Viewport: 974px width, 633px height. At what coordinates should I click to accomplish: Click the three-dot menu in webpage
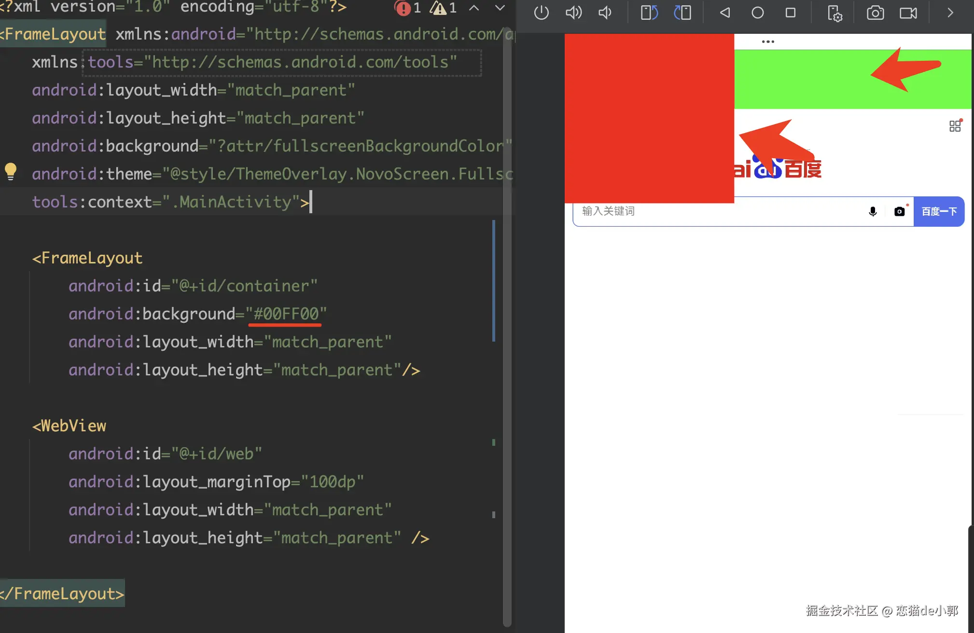tap(768, 41)
